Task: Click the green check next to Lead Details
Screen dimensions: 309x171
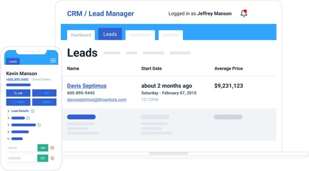Action: click(x=33, y=111)
